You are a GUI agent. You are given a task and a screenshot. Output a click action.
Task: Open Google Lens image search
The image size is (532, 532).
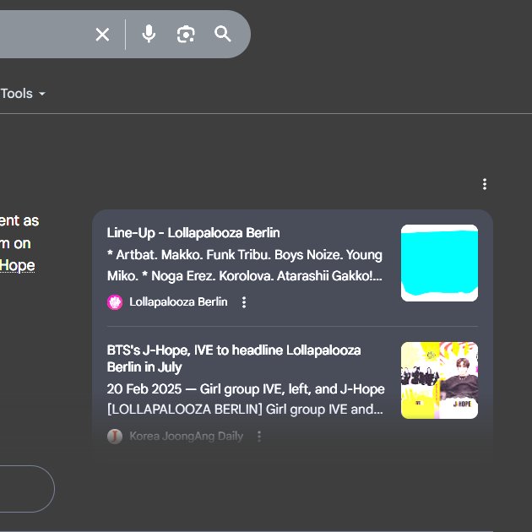186,35
